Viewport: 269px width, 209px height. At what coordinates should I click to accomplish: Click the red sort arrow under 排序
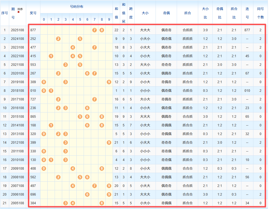tap(19, 12)
